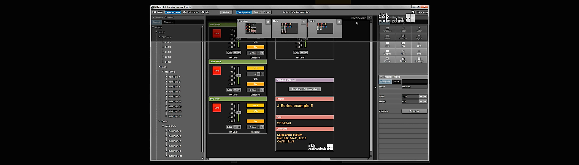Switch to Show mode tab
The height and width of the screenshot is (165, 579).
pyautogui.click(x=267, y=12)
